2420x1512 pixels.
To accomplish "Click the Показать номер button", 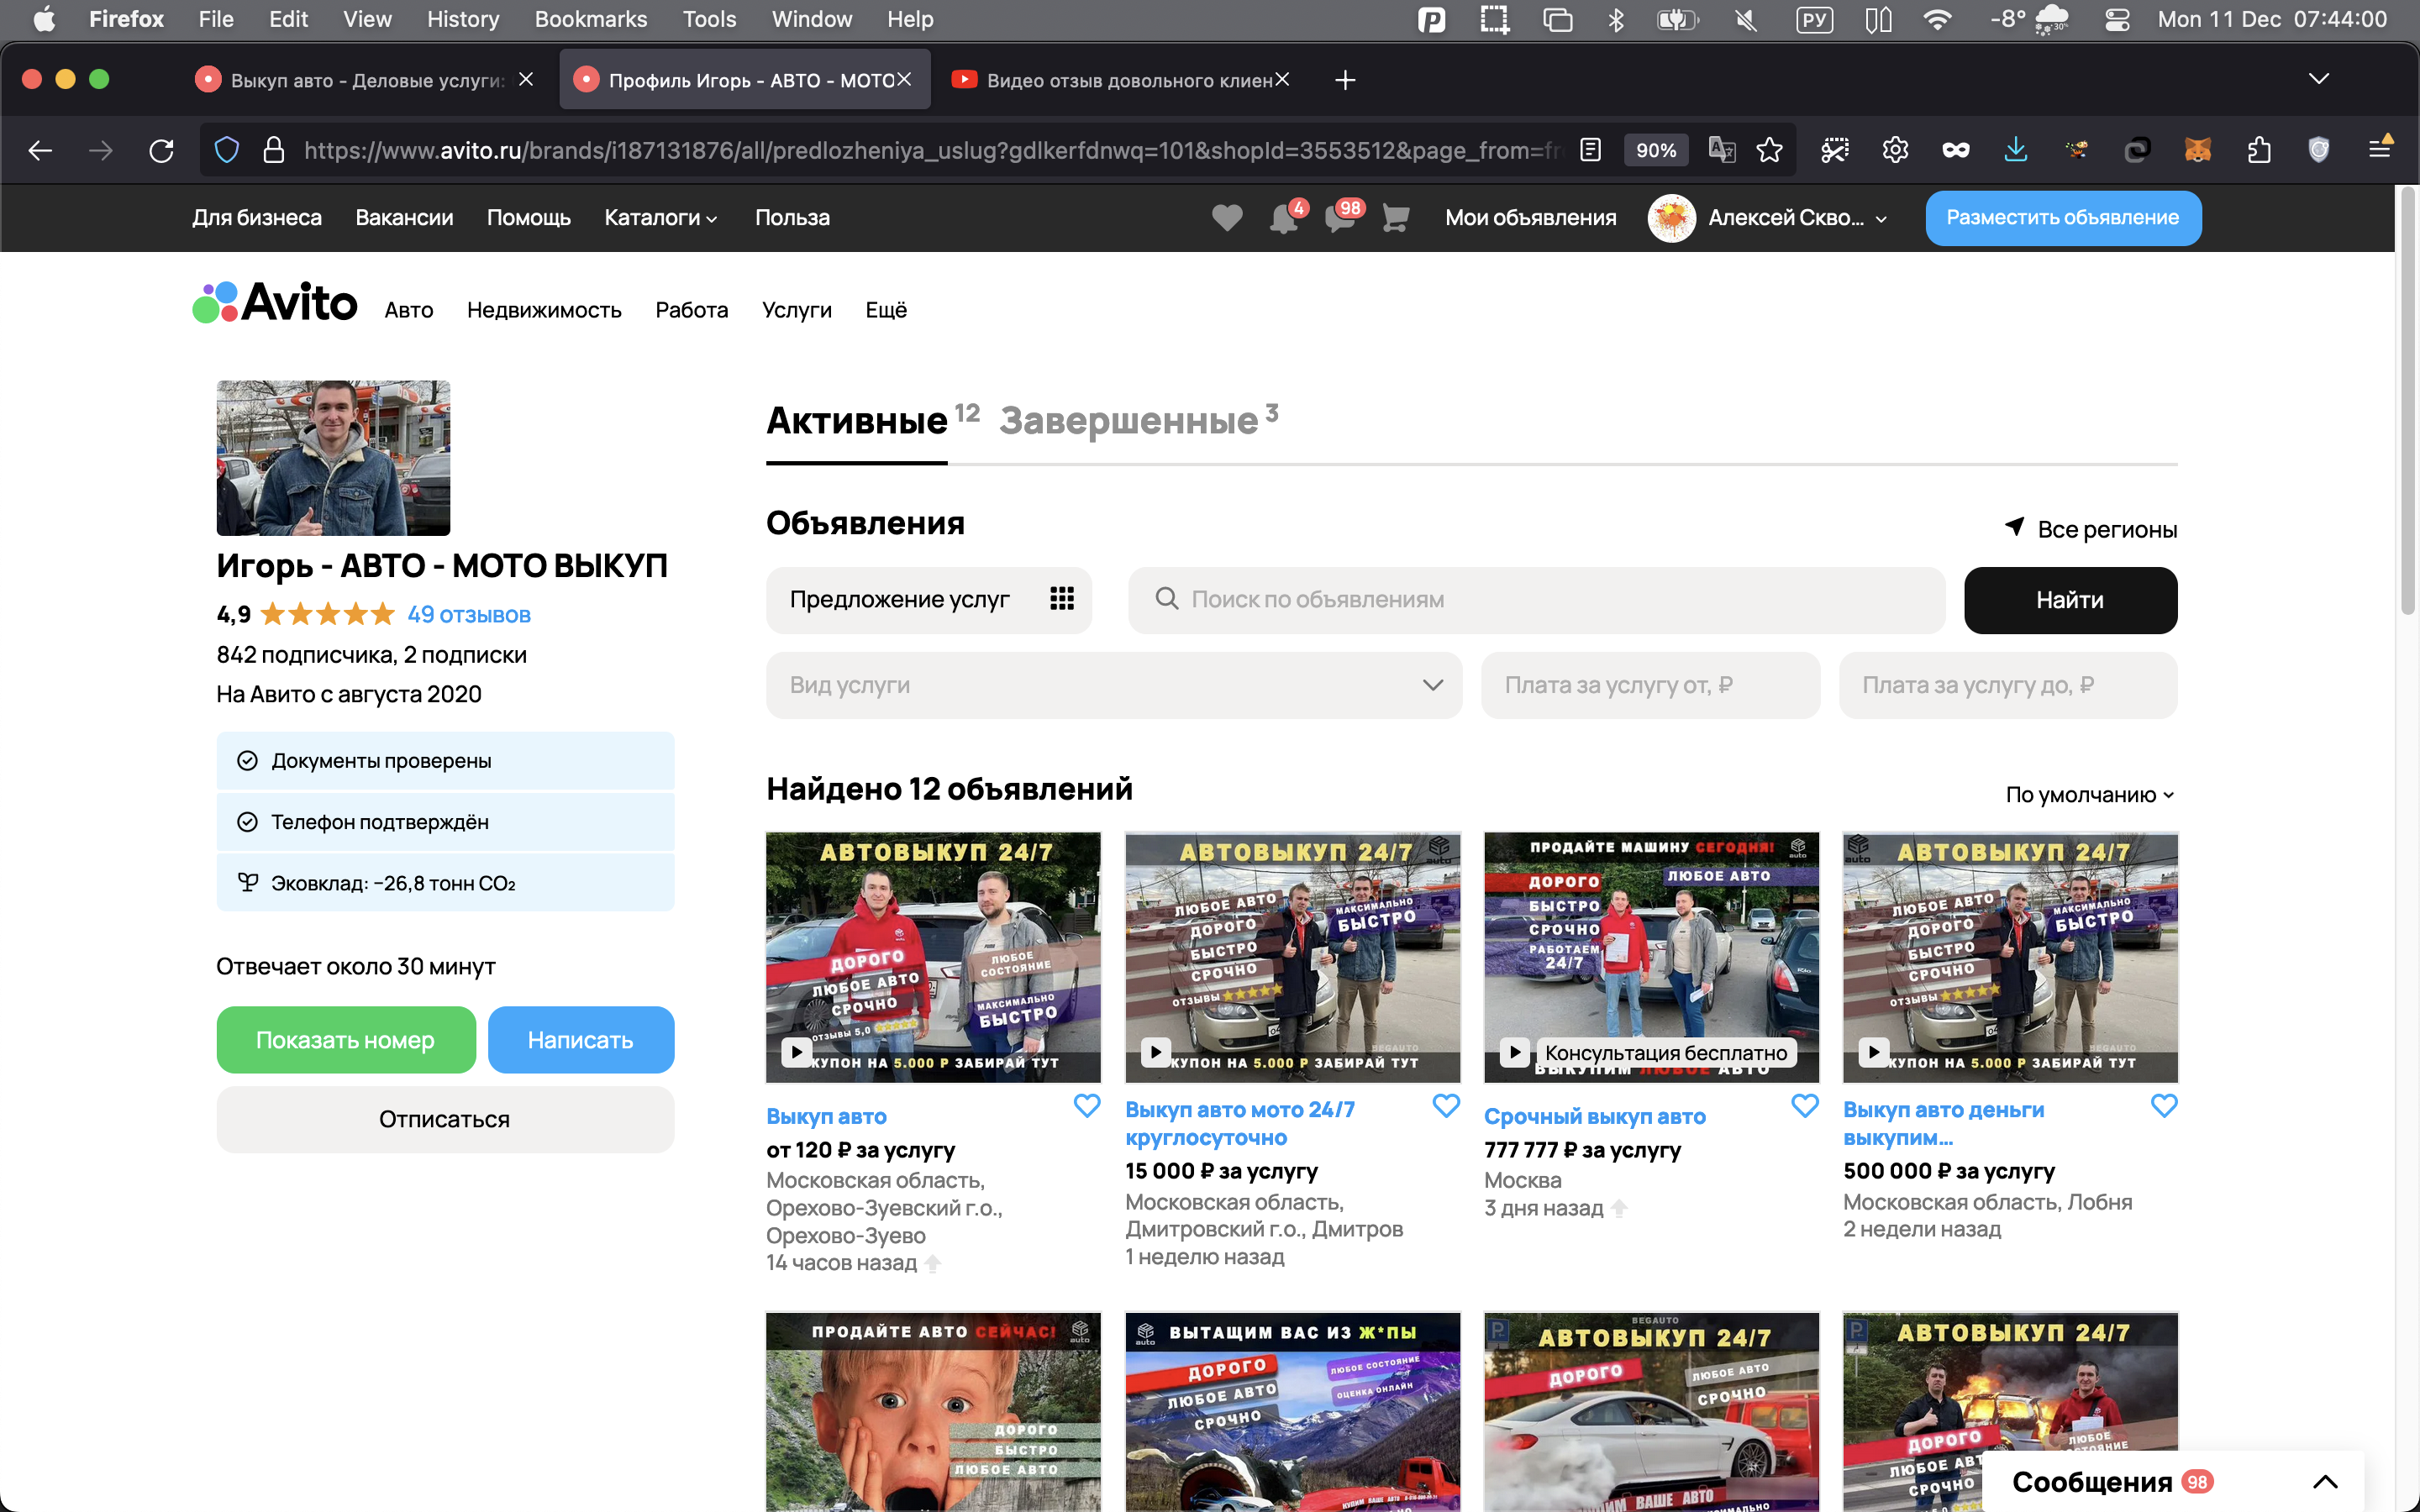I will 345,1040.
